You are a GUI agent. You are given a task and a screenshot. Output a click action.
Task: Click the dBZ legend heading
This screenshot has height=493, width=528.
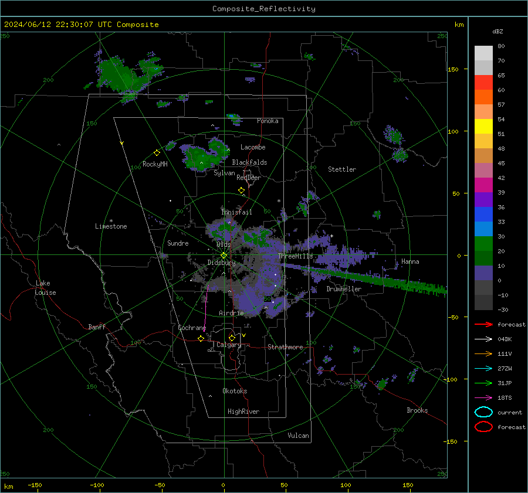(x=497, y=32)
